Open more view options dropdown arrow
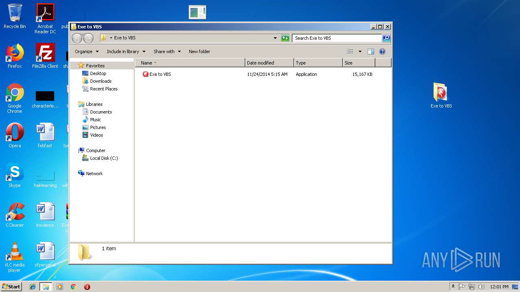 (x=360, y=52)
